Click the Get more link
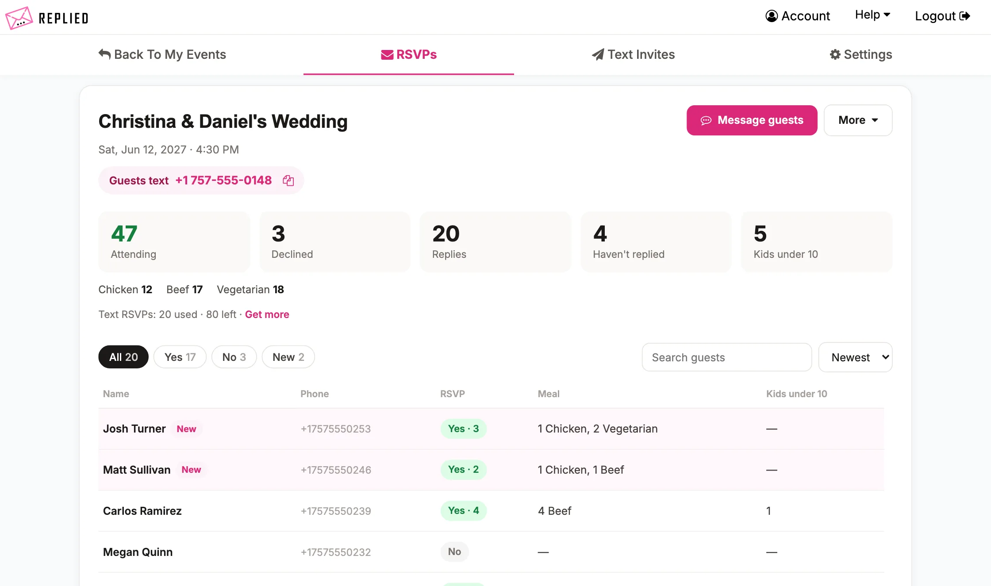Image resolution: width=991 pixels, height=586 pixels. point(267,314)
